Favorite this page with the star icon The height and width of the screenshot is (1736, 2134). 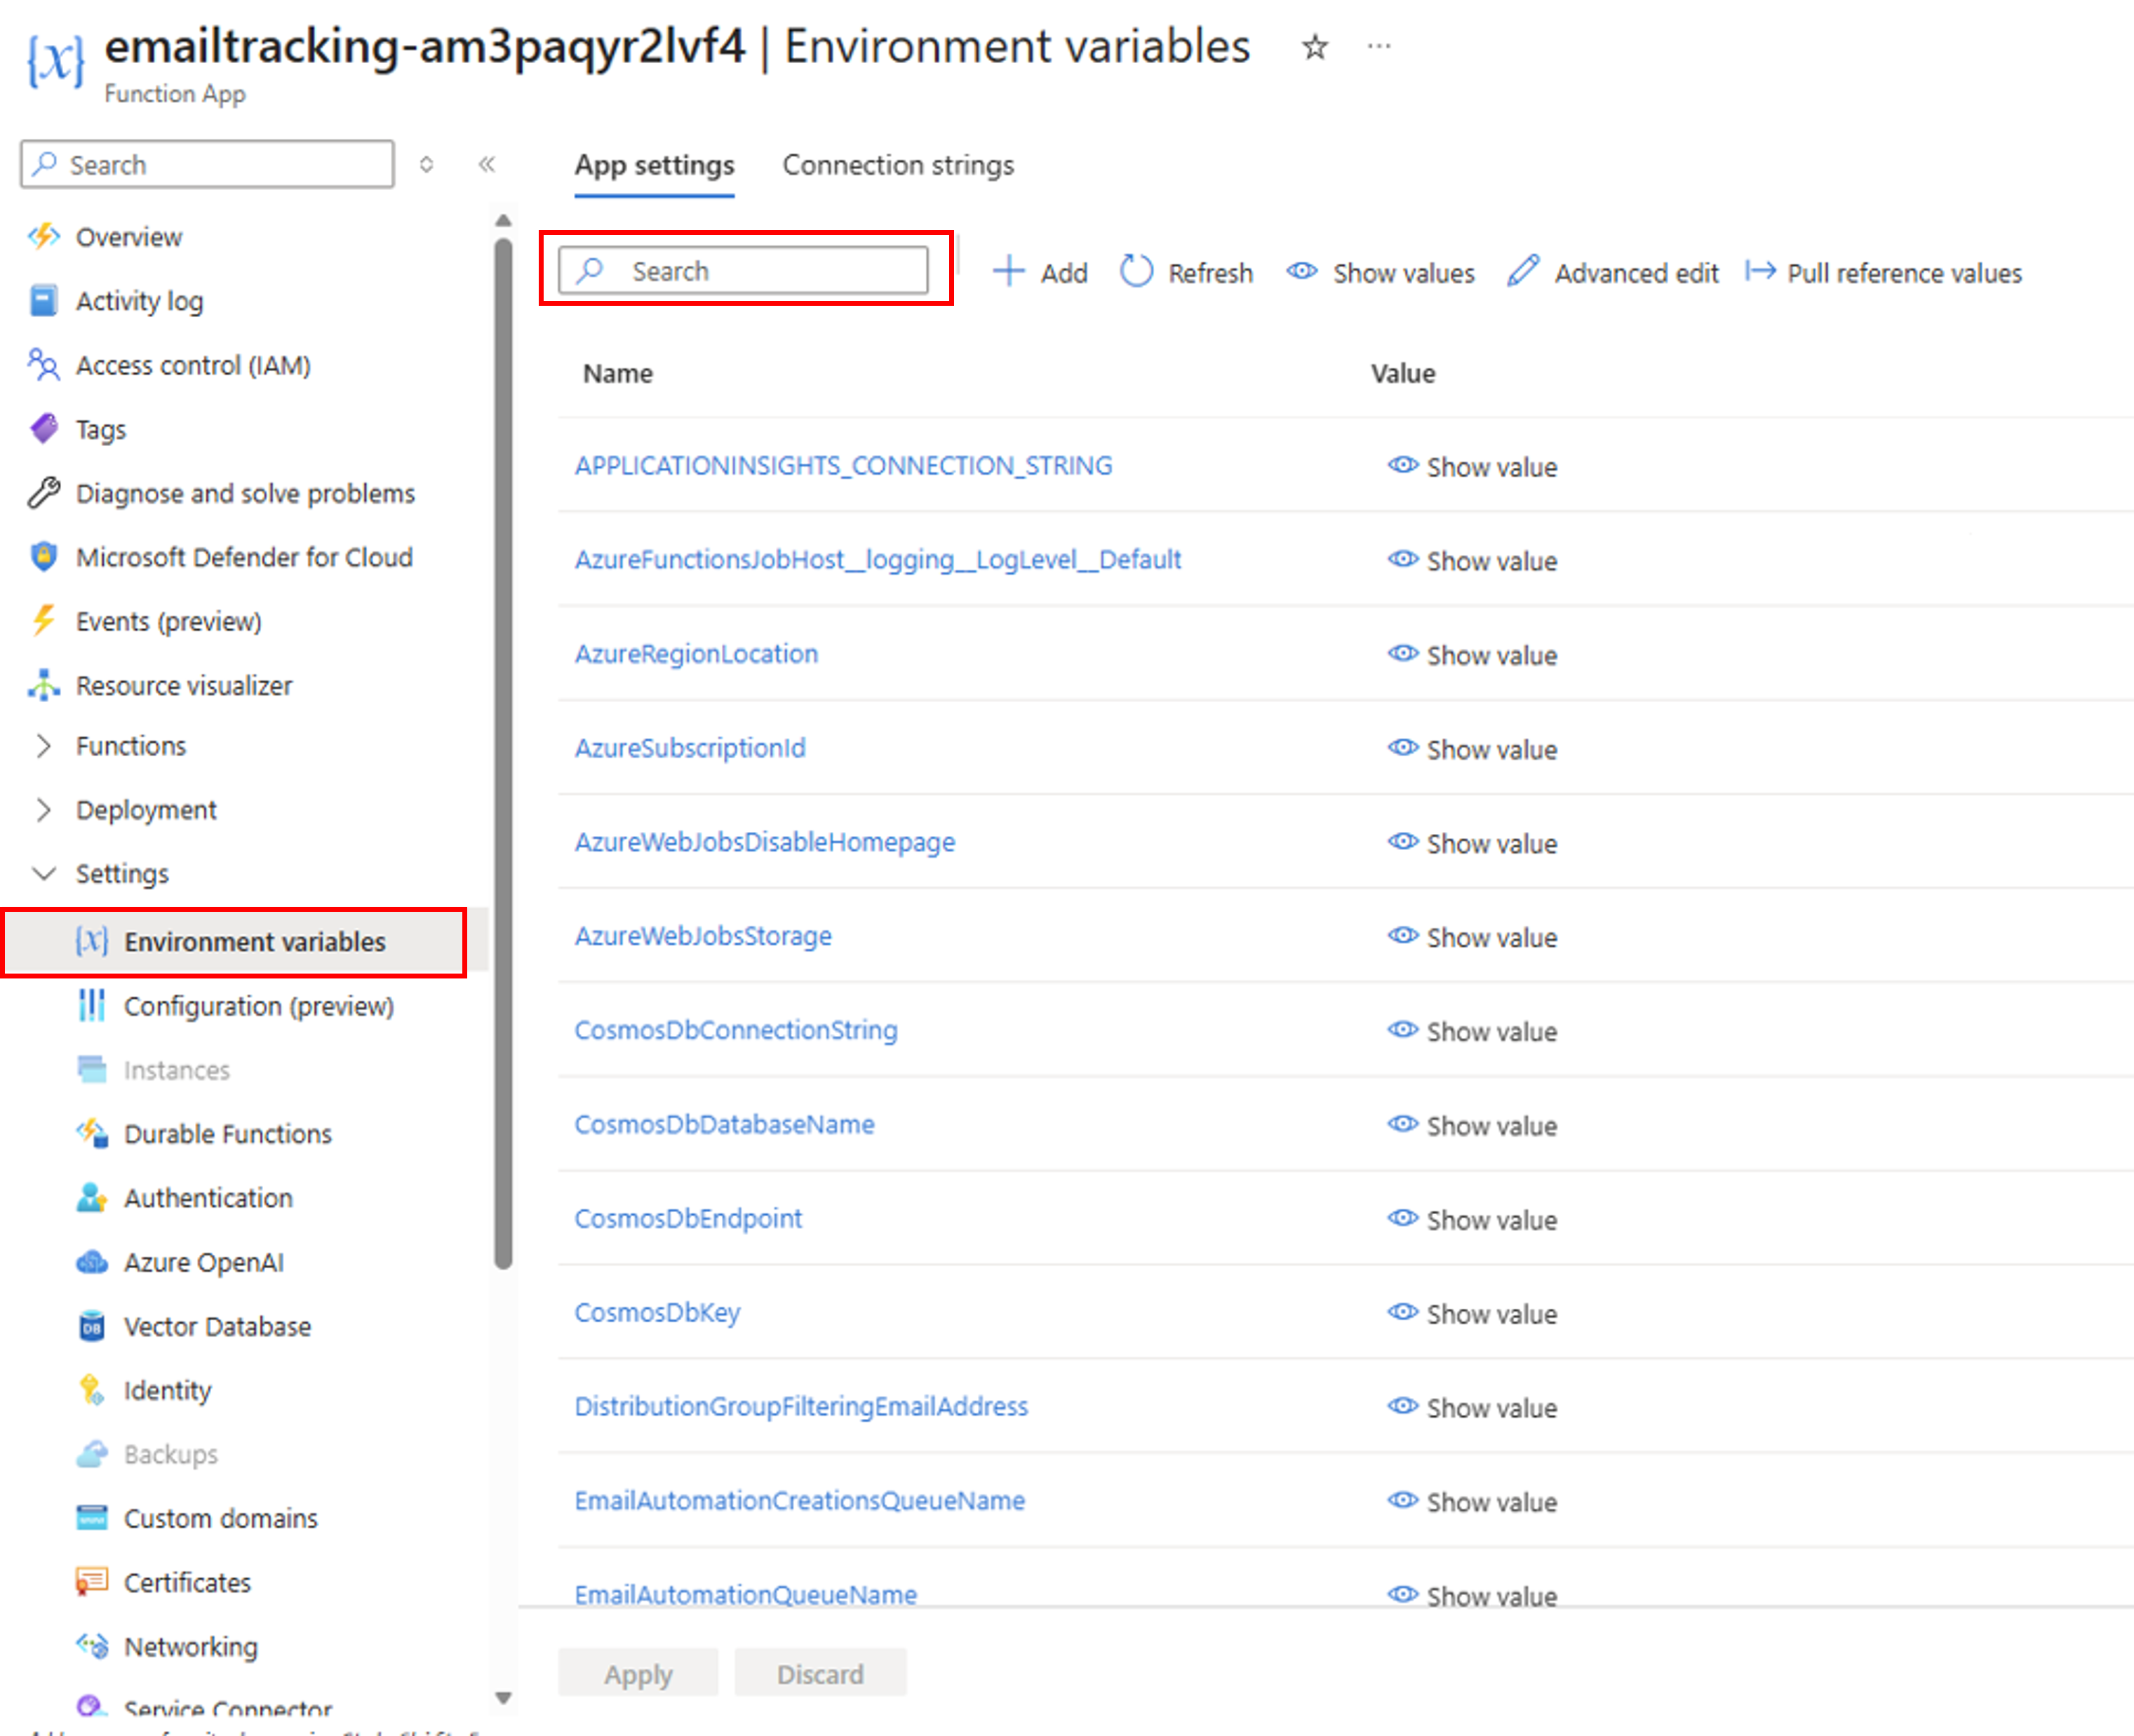pyautogui.click(x=1315, y=46)
